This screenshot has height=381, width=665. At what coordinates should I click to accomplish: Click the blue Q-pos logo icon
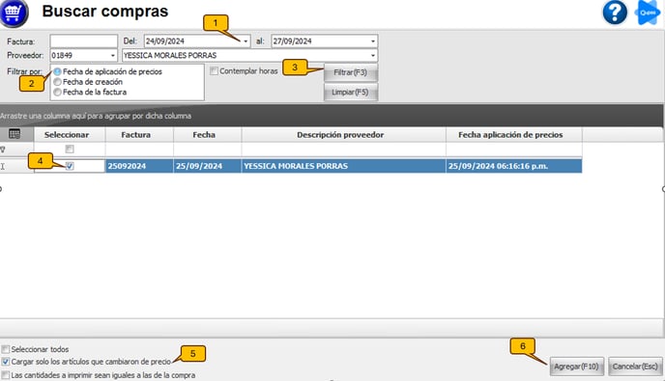coord(648,13)
